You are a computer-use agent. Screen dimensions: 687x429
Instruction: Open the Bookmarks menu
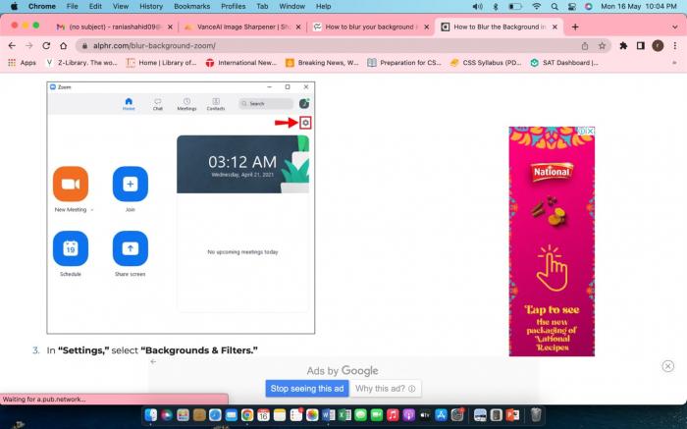[192, 6]
